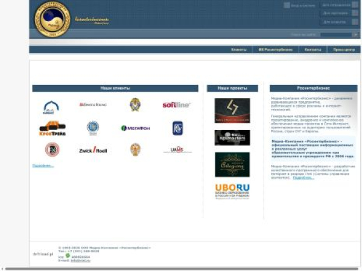The image size is (362, 271).
Task: Click the purple and gold crest logo
Action: click(135, 105)
